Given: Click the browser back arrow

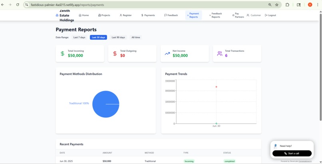Looking at the screenshot, I should tap(3, 5).
